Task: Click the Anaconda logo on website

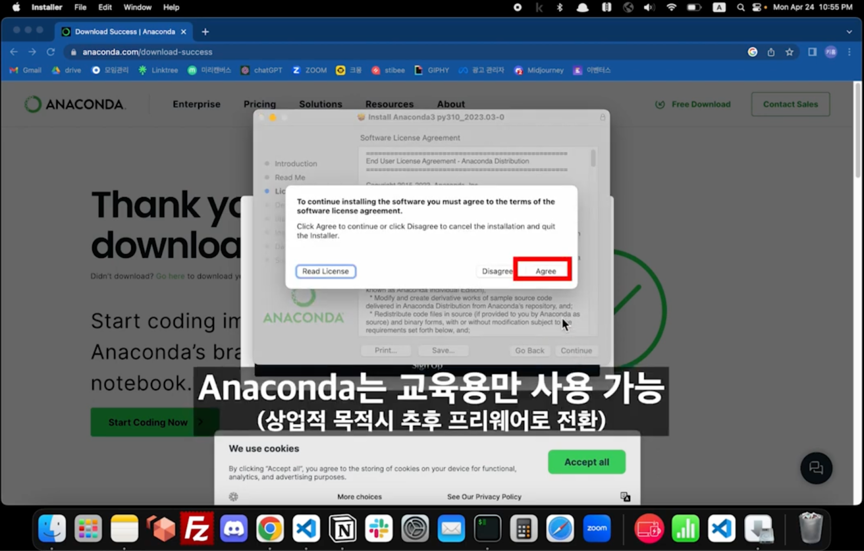Action: [75, 104]
